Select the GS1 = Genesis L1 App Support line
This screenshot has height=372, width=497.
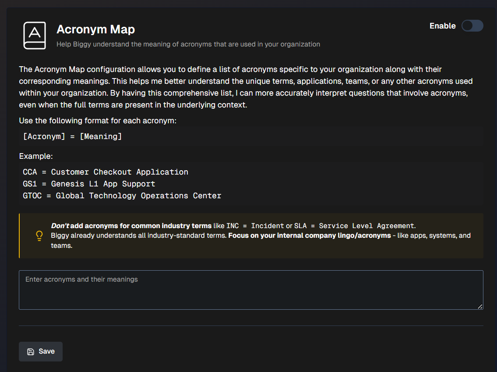pos(89,183)
